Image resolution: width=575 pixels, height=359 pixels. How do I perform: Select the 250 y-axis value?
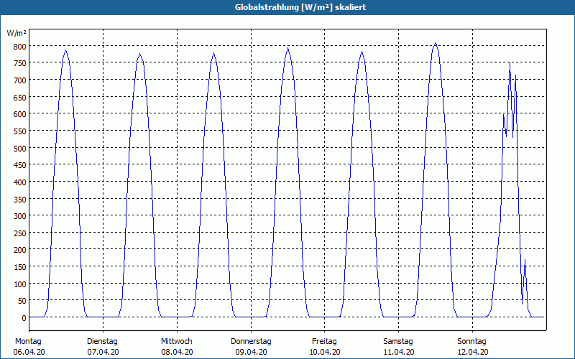click(20, 233)
